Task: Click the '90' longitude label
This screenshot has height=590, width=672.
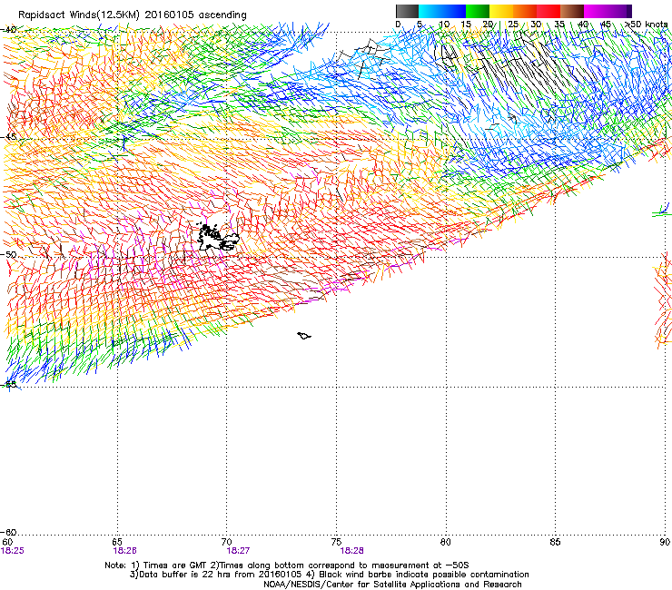Action: 665,542
